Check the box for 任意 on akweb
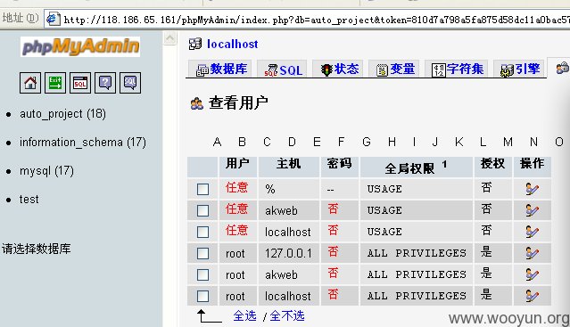This screenshot has height=327, width=570. point(202,210)
